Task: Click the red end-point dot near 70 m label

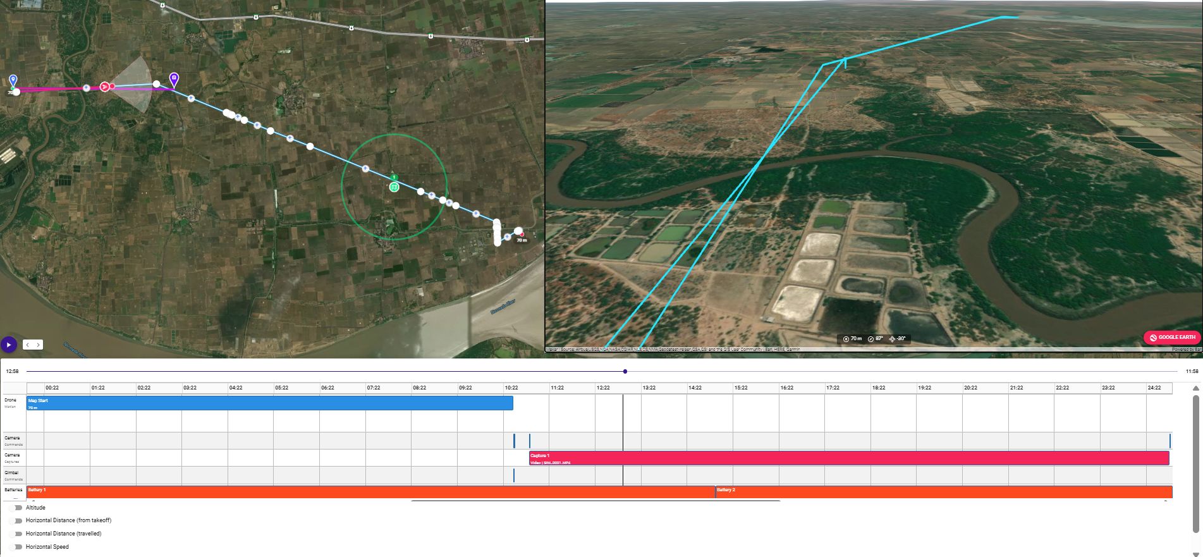Action: (x=522, y=235)
